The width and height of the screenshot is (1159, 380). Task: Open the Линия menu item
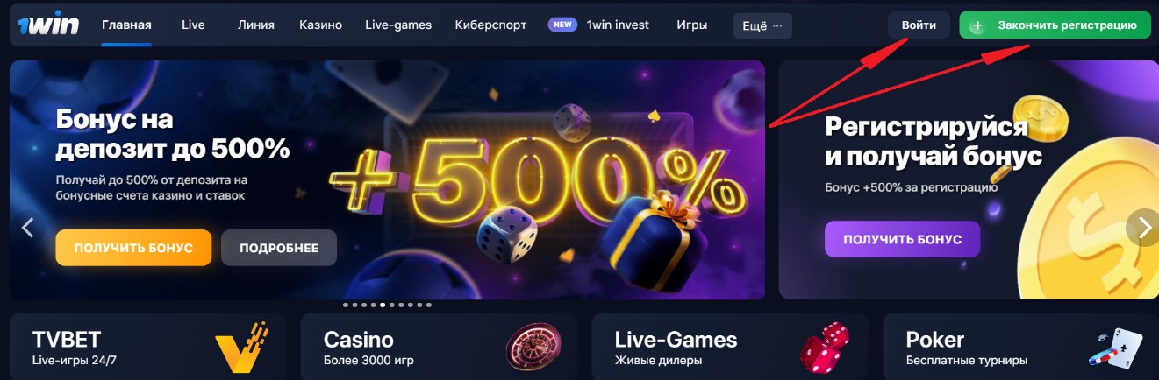tap(255, 25)
